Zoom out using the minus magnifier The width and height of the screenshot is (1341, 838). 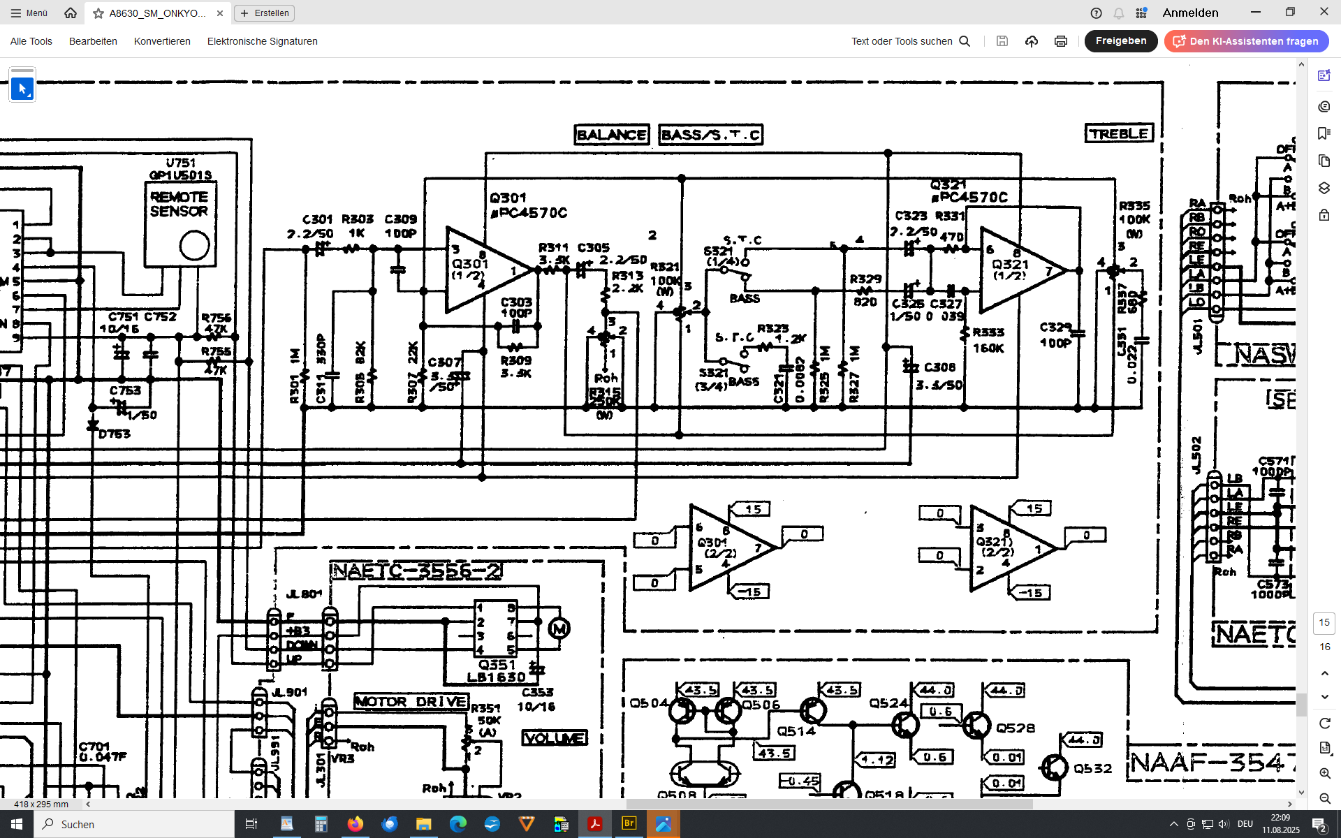point(1325,798)
